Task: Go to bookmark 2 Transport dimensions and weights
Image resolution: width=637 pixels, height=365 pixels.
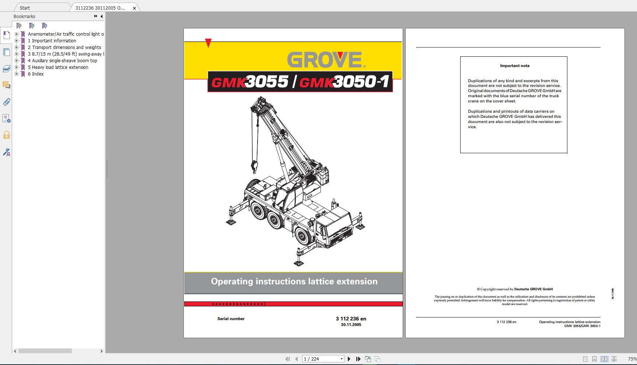Action: (64, 48)
